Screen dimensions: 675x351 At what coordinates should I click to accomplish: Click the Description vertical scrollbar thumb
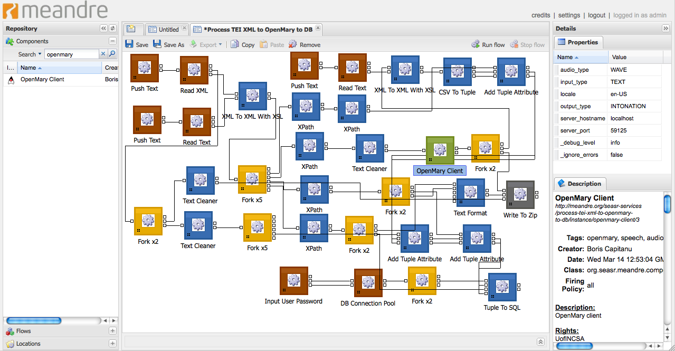point(667,204)
